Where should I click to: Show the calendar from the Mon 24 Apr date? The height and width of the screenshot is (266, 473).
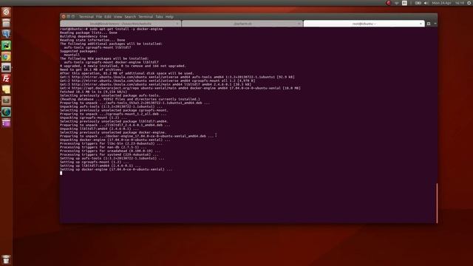442,3
